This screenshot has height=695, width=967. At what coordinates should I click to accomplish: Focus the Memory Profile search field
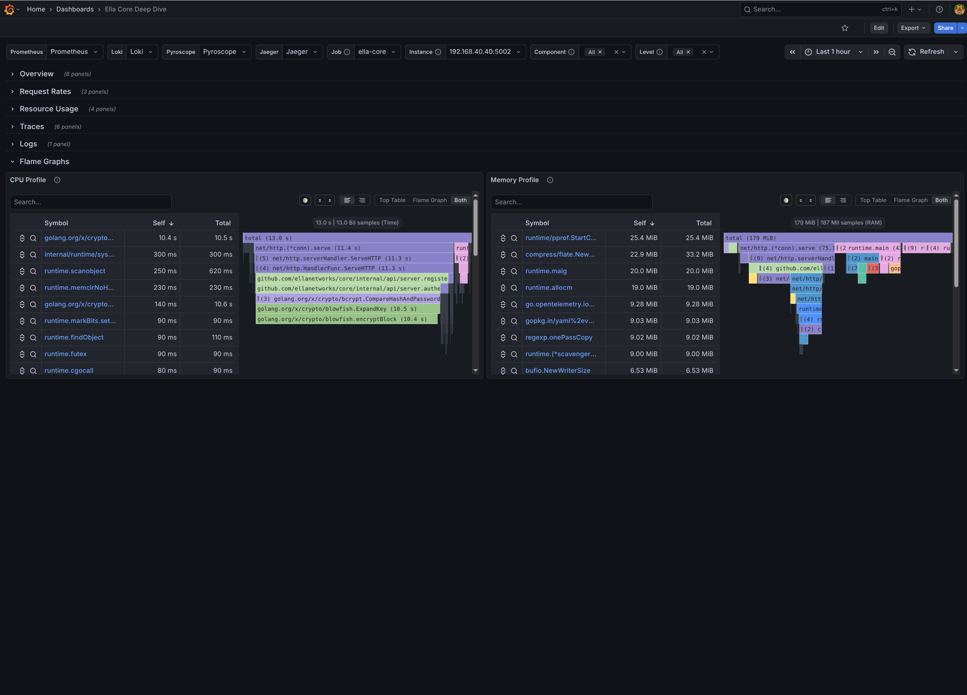coord(571,202)
